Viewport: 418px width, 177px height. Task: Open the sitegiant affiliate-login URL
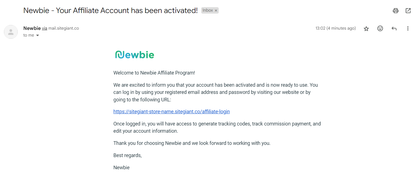(171, 112)
